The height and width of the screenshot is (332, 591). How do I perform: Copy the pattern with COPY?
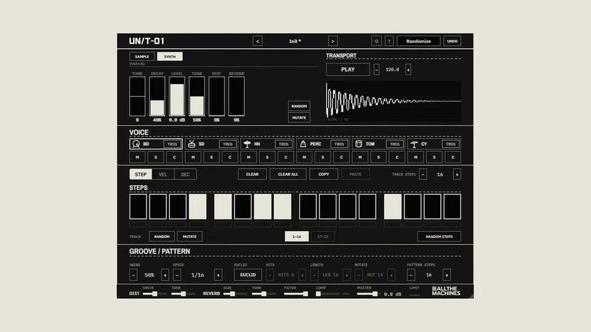(323, 174)
